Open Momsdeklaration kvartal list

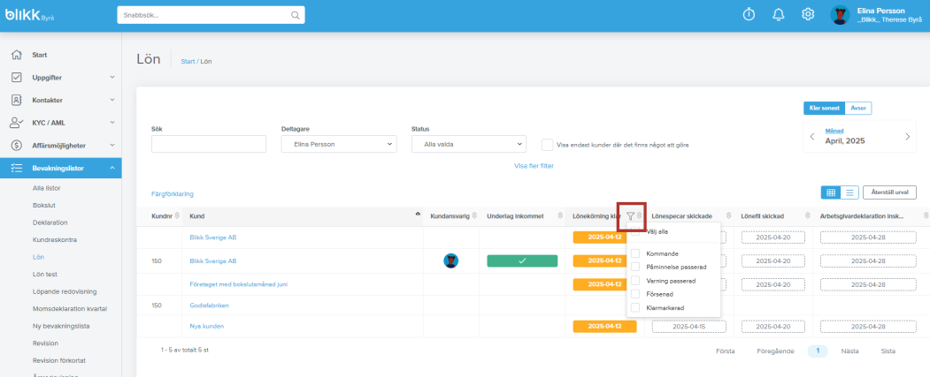(x=69, y=308)
